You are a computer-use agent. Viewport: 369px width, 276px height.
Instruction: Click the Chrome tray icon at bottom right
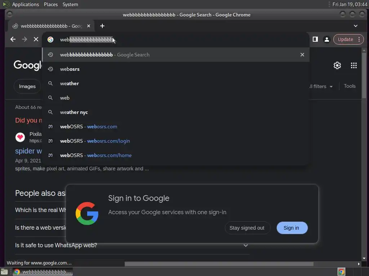pyautogui.click(x=341, y=272)
